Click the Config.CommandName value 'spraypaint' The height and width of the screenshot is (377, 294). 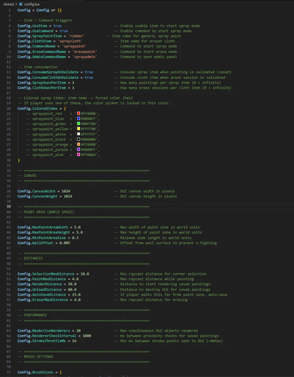tap(74, 46)
